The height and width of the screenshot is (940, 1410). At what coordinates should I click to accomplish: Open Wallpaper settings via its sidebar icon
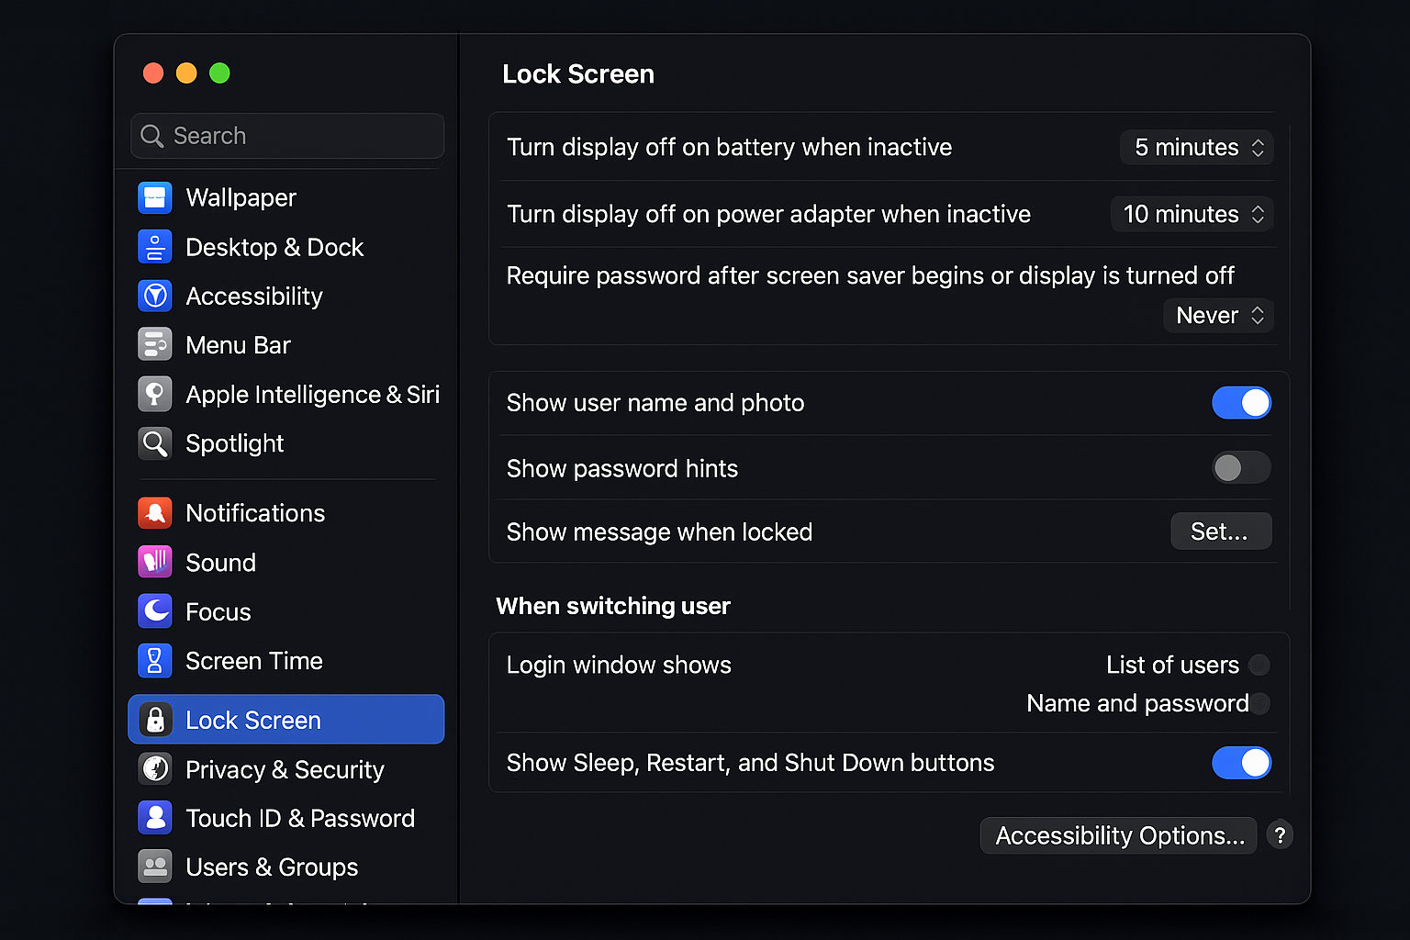click(155, 197)
